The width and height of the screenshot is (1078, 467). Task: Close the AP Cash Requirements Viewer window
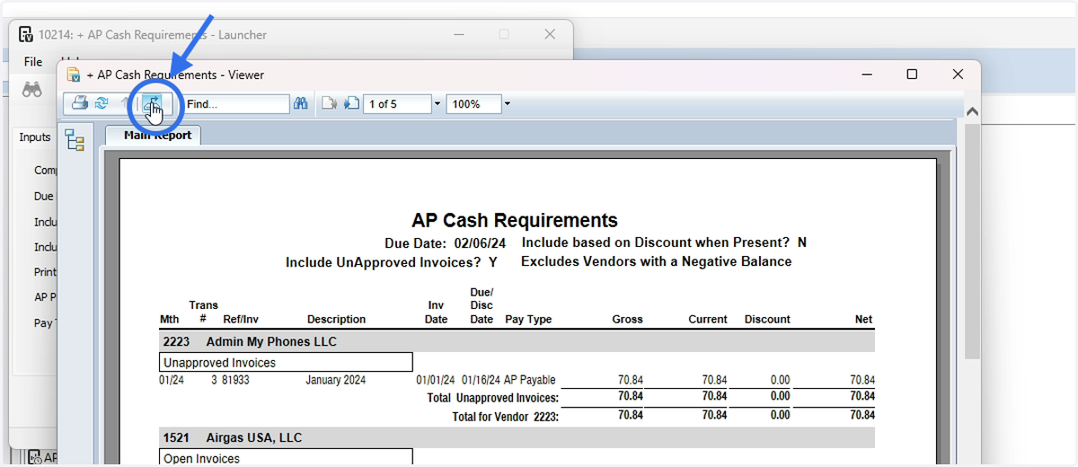click(x=958, y=75)
